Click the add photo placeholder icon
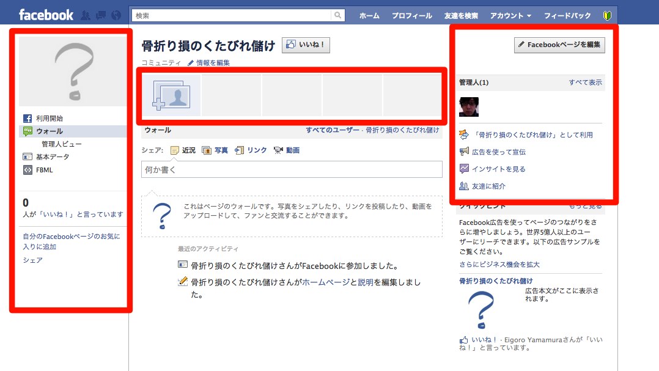 click(171, 95)
